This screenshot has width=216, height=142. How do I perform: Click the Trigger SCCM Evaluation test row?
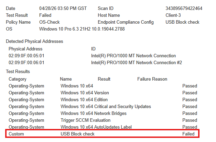click(x=103, y=120)
